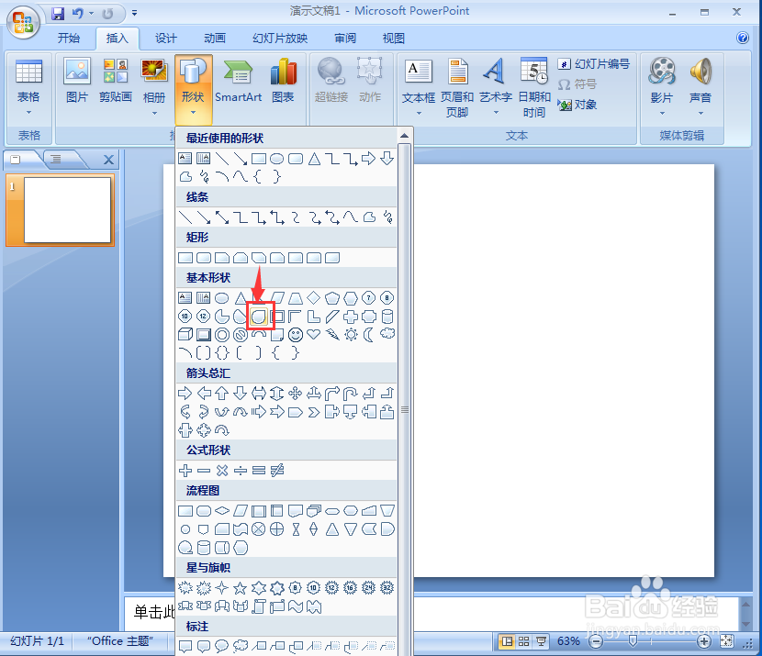Open the WordArt gallery
The height and width of the screenshot is (656, 762).
496,88
